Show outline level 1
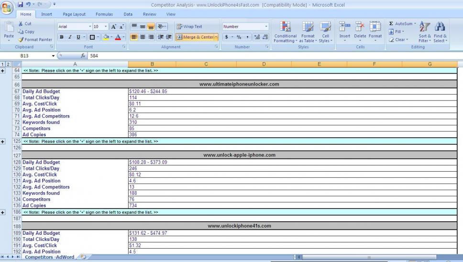 [x=3, y=64]
